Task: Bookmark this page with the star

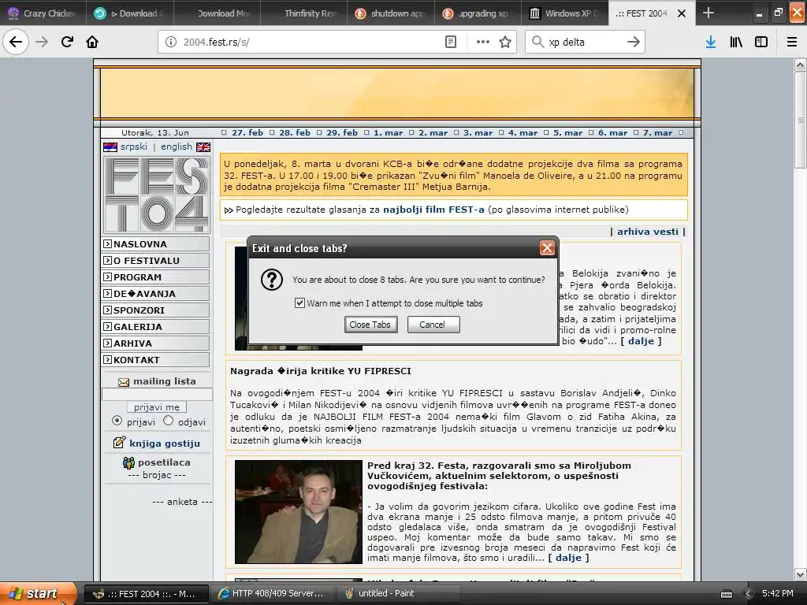Action: pos(505,42)
